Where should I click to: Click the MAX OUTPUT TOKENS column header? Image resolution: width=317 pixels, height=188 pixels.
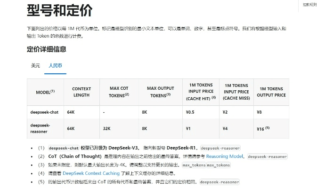(160, 92)
